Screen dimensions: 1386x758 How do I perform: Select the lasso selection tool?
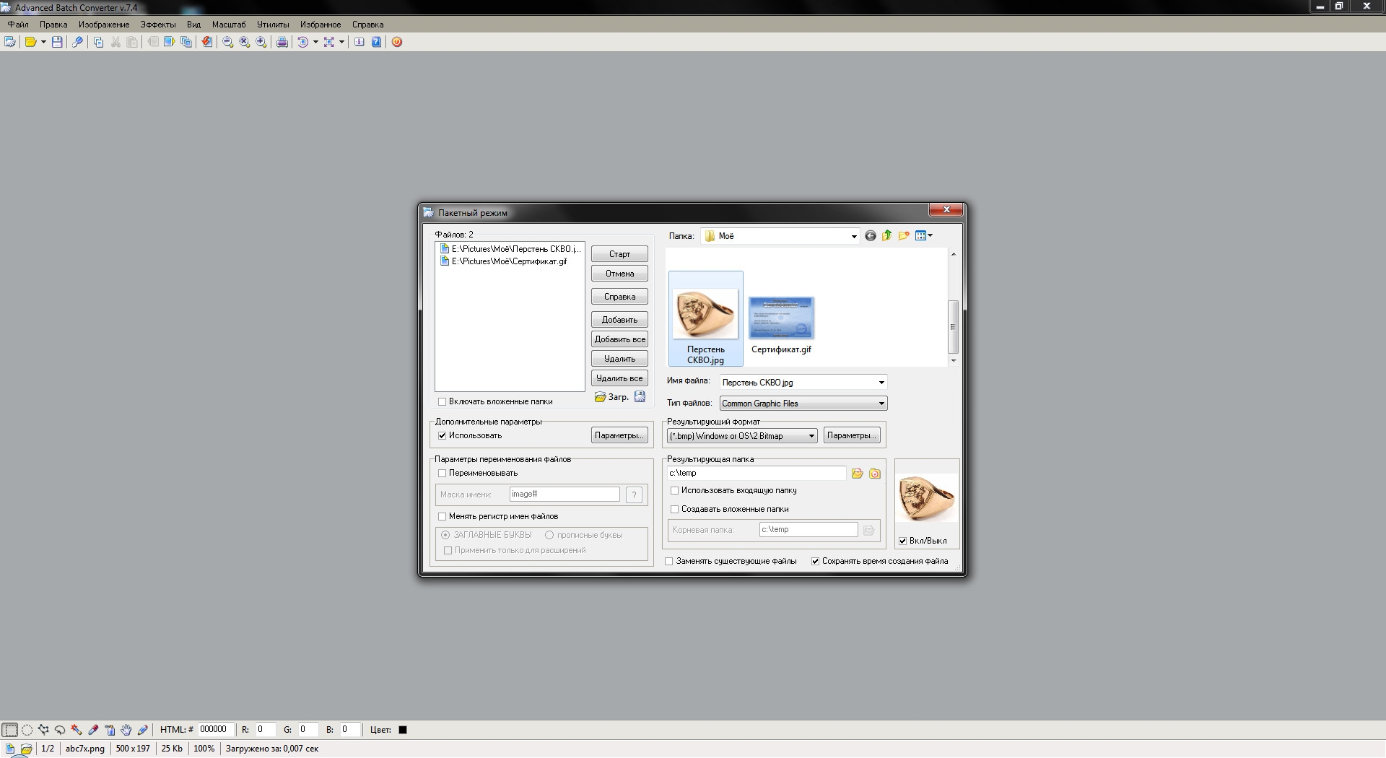click(x=60, y=730)
